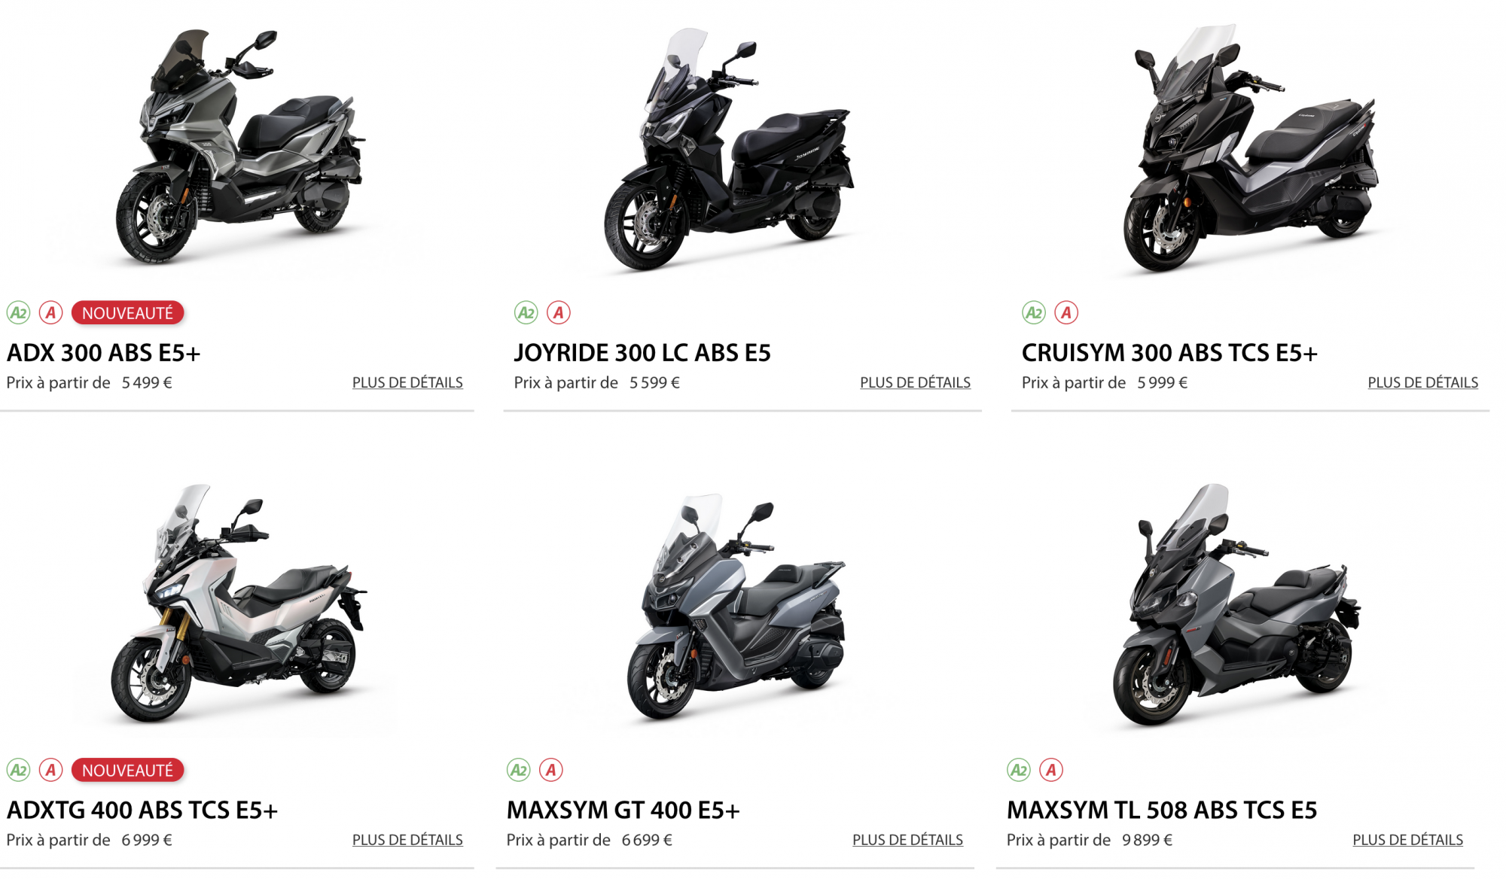
Task: Click the red A icon for MAXSYM TL 508
Action: 1051,770
